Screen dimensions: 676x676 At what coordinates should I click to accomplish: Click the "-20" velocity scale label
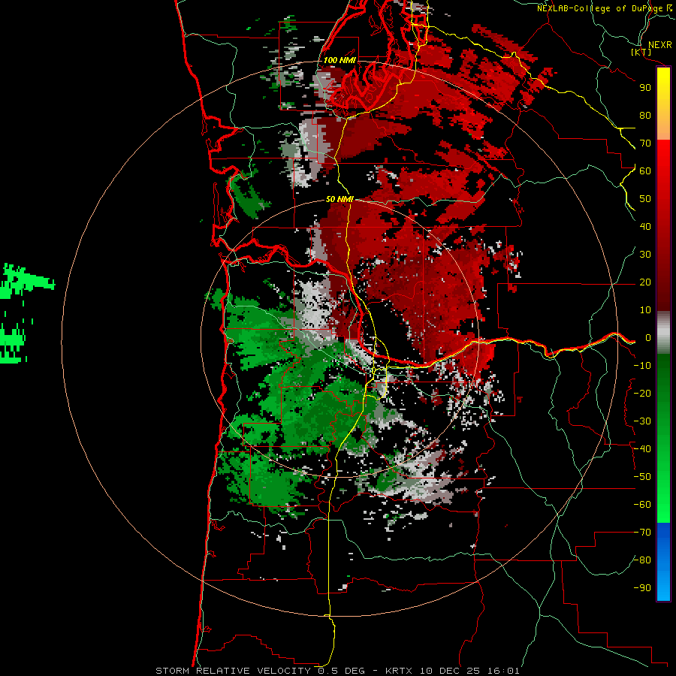tap(642, 393)
